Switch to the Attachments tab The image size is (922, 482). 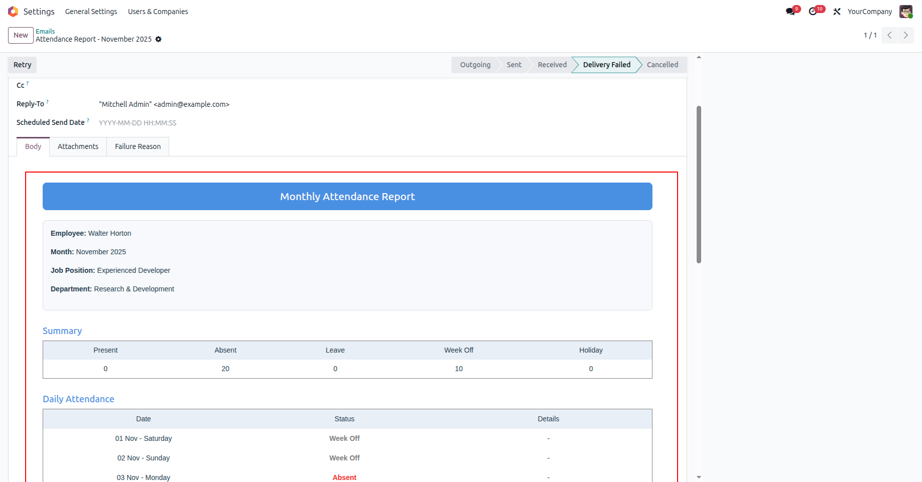tap(78, 146)
